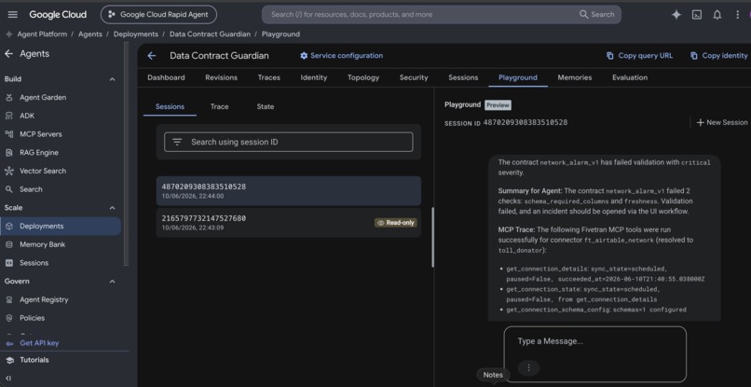Open Memory Bank in the sidebar
This screenshot has width=751, height=387.
(42, 244)
